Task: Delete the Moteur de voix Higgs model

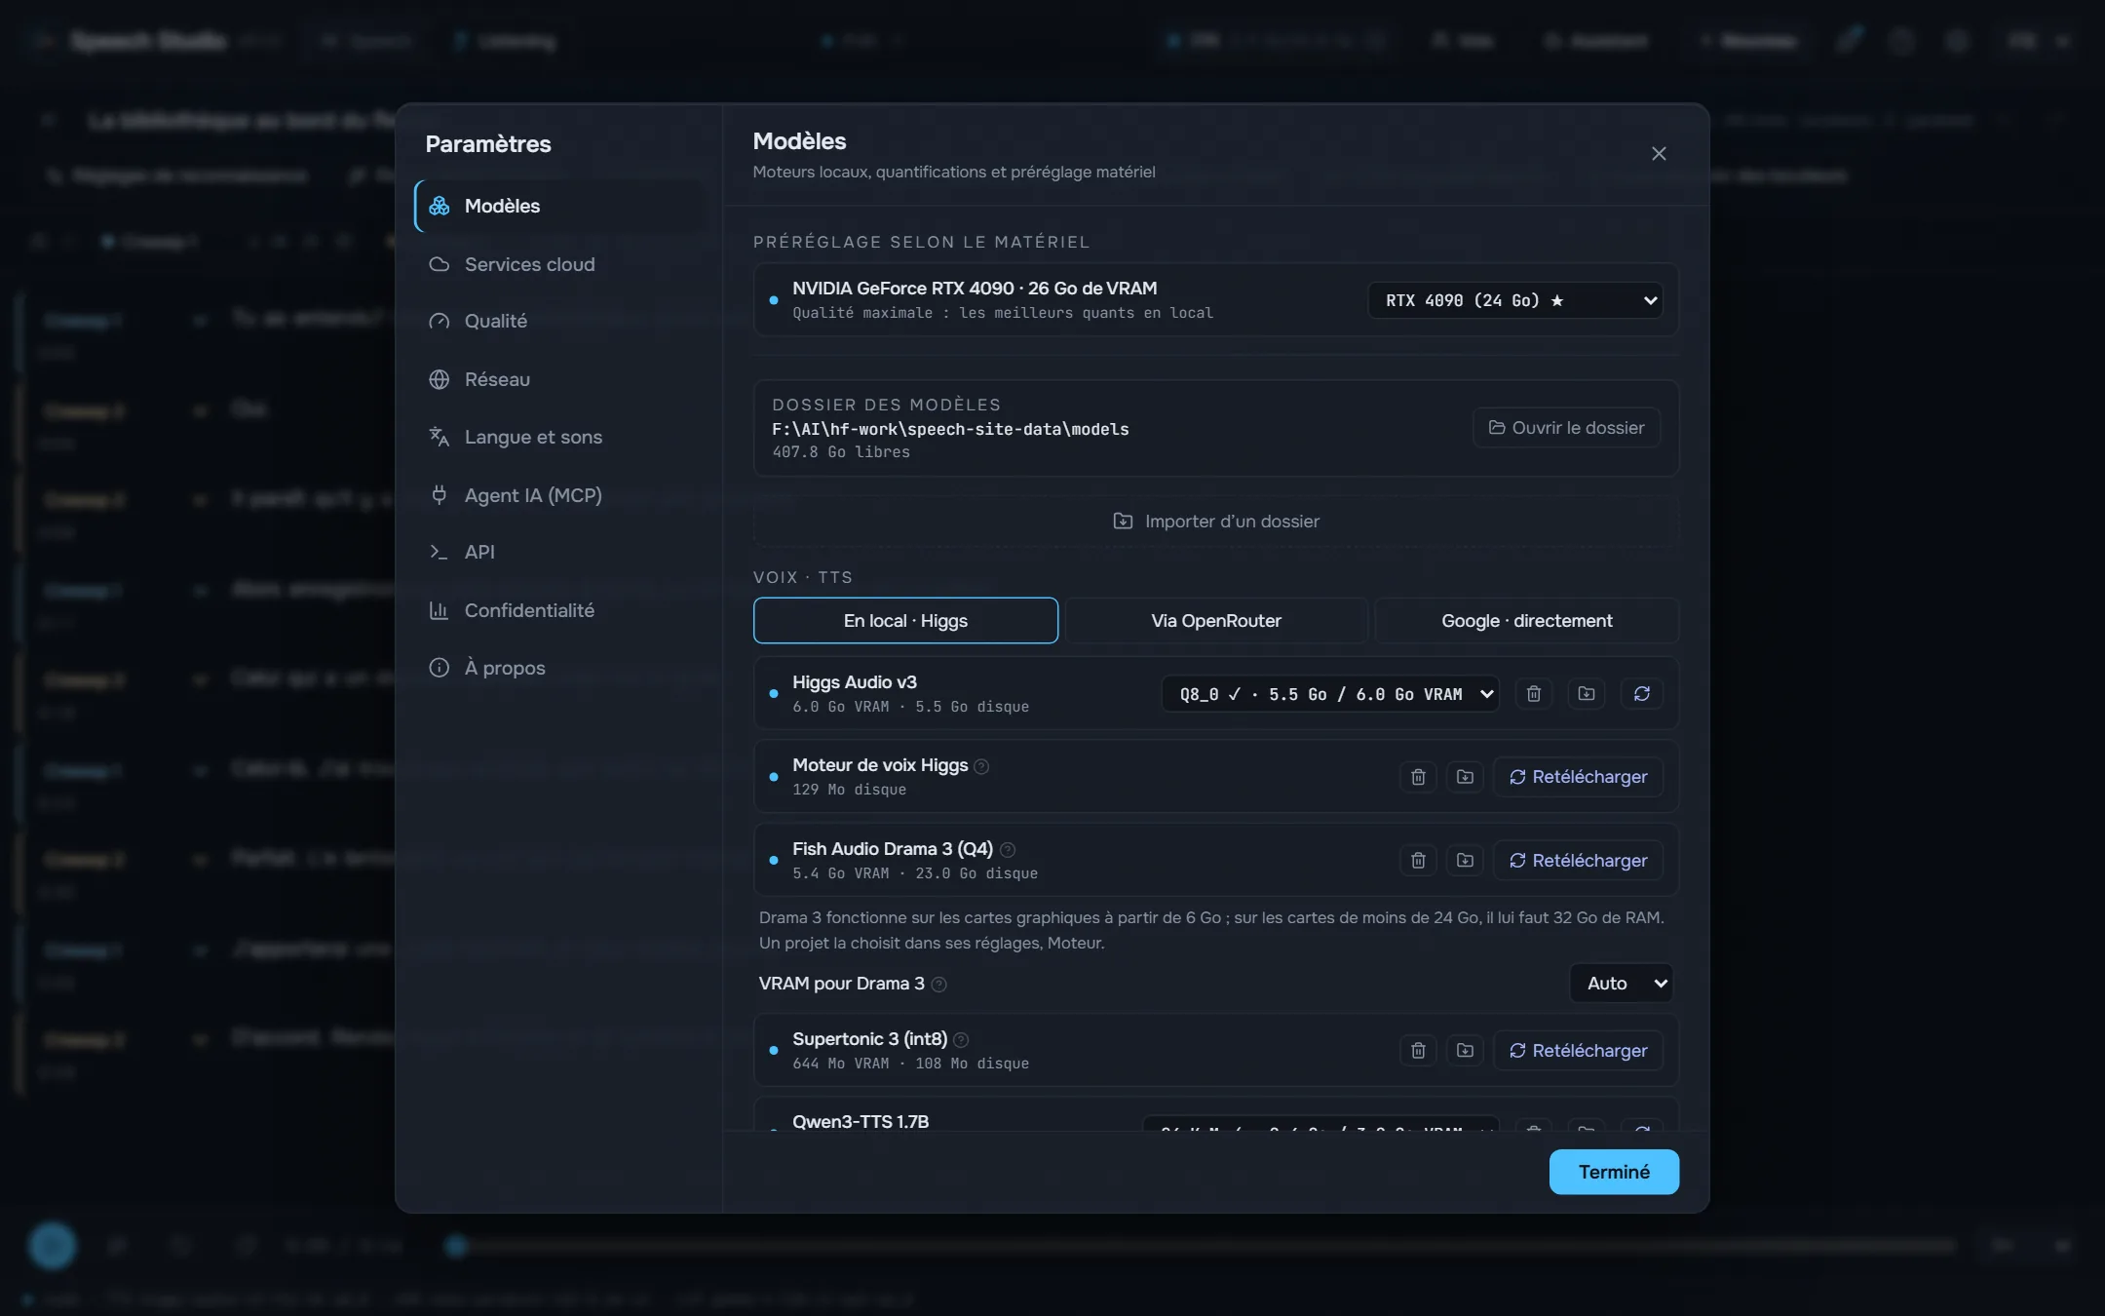Action: point(1418,777)
